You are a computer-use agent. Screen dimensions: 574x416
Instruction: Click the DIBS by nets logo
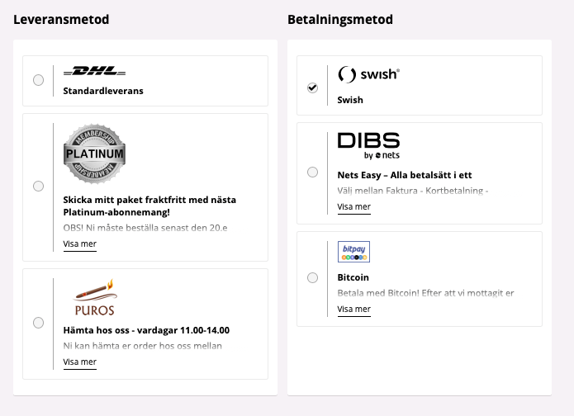(368, 146)
